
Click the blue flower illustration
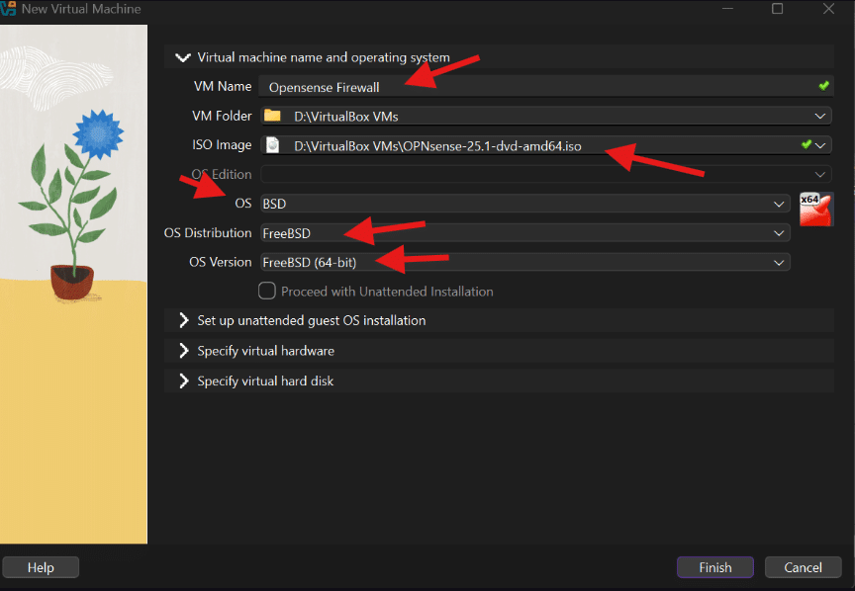(x=97, y=131)
